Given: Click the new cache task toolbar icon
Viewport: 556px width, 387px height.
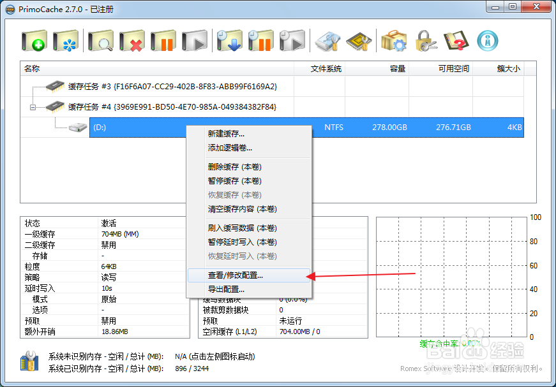Looking at the screenshot, I should click(34, 41).
